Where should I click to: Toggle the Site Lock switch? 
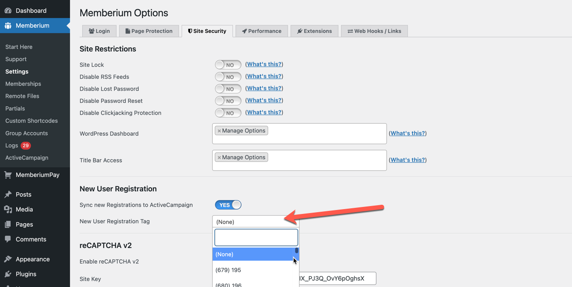click(228, 65)
